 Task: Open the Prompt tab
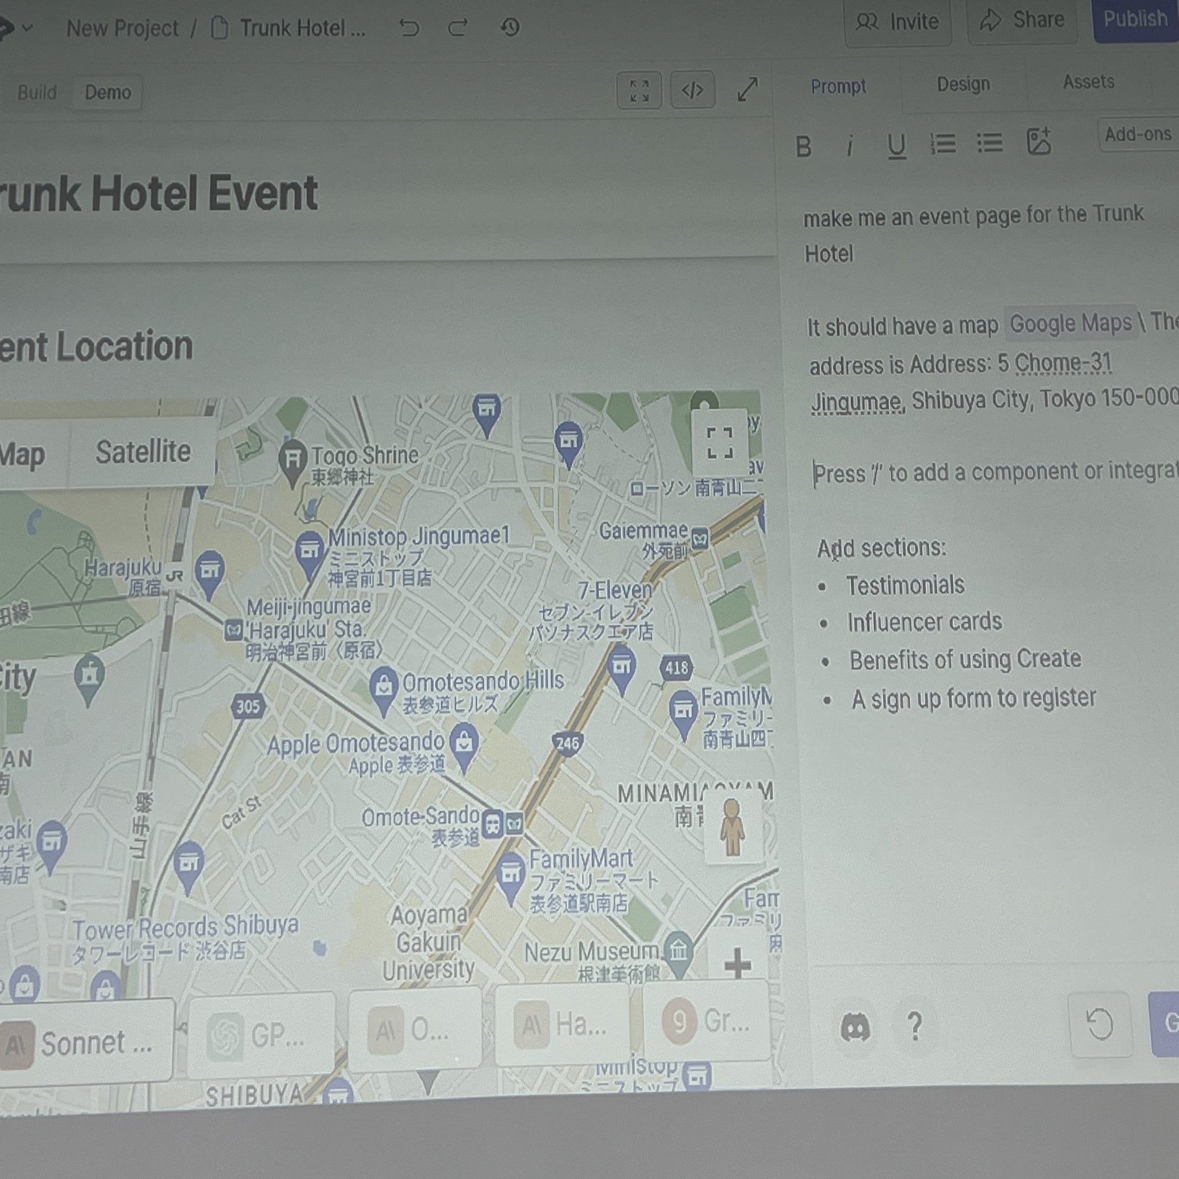[x=838, y=87]
